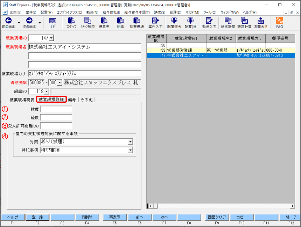Open スタッフ検索 search icon
The width and height of the screenshot is (301, 227).
[x=87, y=23]
